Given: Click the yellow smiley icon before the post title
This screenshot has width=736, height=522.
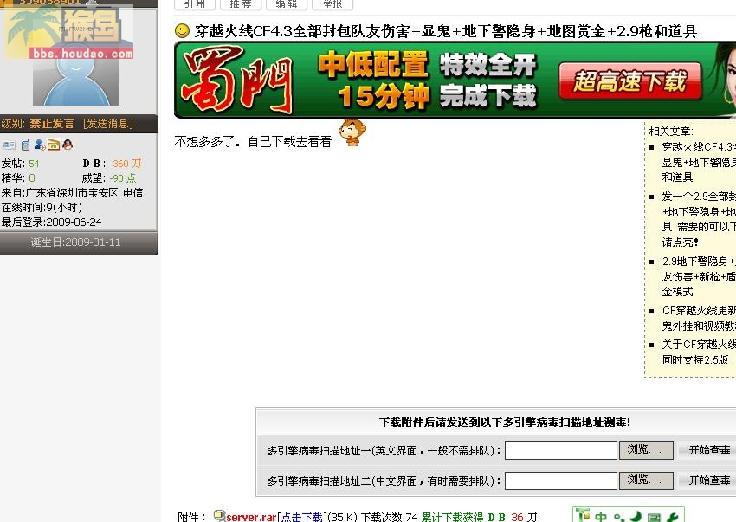Looking at the screenshot, I should (x=182, y=31).
